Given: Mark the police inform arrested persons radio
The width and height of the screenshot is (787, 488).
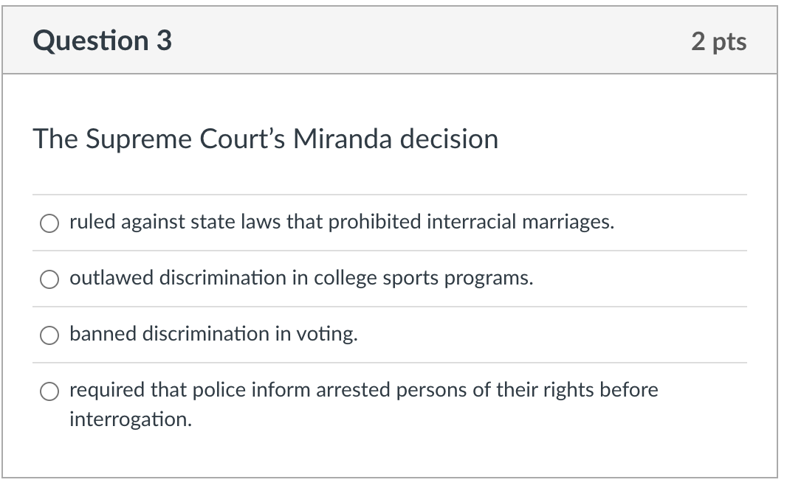Looking at the screenshot, I should 49,392.
